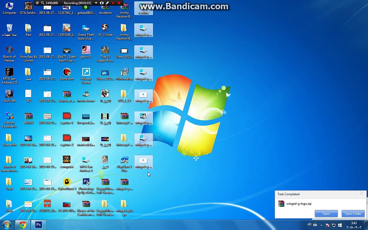Screen dimensions: 368x230
Task: Select the capture-1 video file
Action: [x=67, y=118]
